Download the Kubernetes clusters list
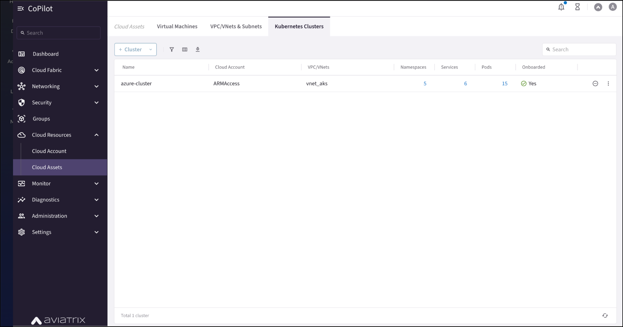The width and height of the screenshot is (623, 327). (198, 50)
